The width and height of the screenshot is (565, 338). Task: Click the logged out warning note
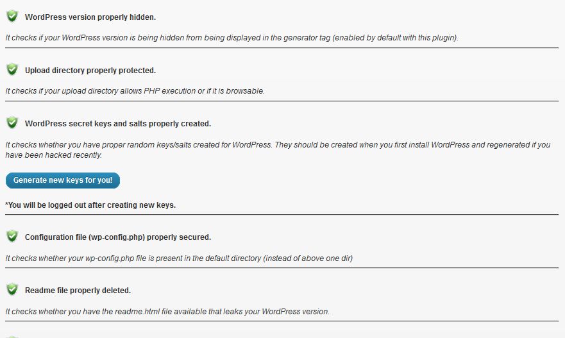point(90,205)
